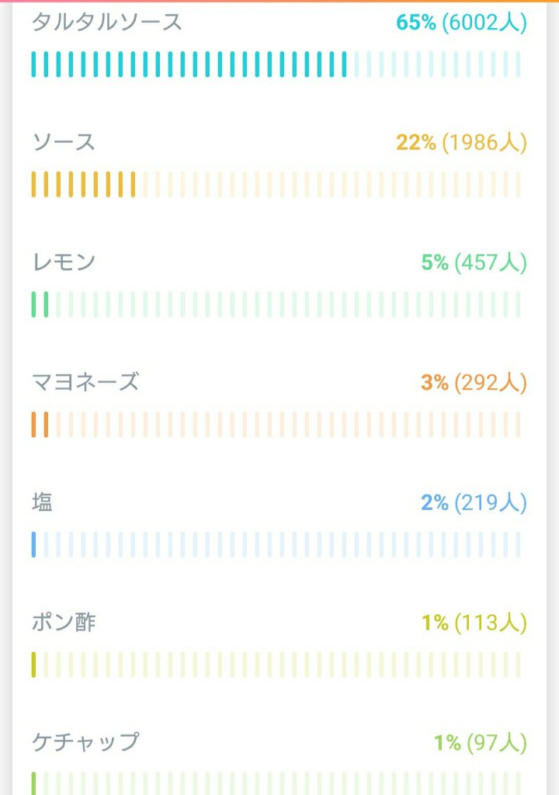Click the 1% (97人) result text
The image size is (559, 795).
coord(481,743)
